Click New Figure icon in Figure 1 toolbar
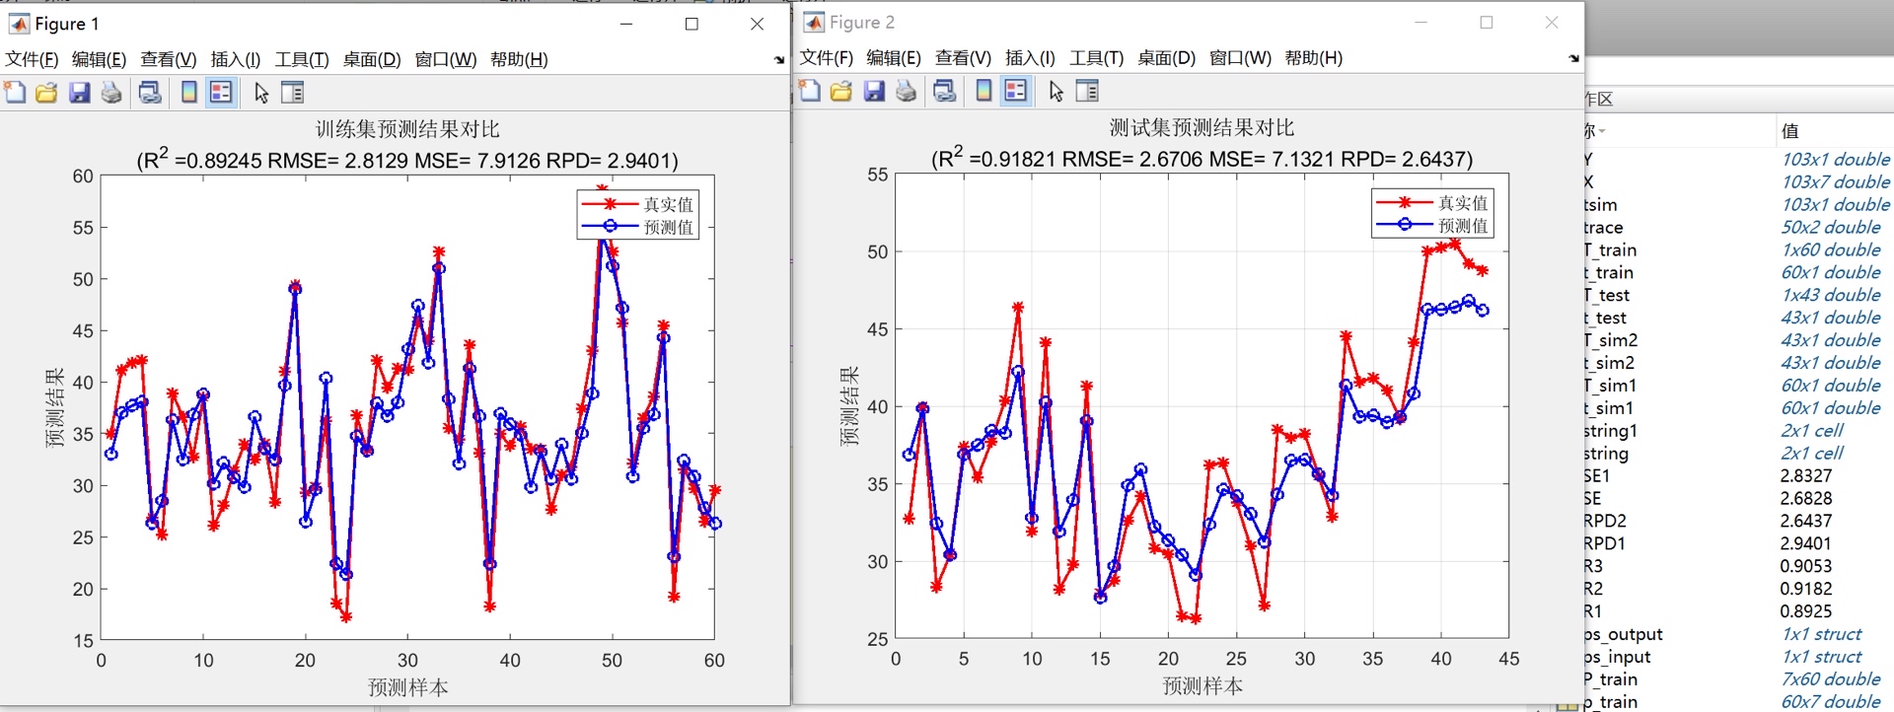Screen dimensions: 1894x712 click(15, 93)
